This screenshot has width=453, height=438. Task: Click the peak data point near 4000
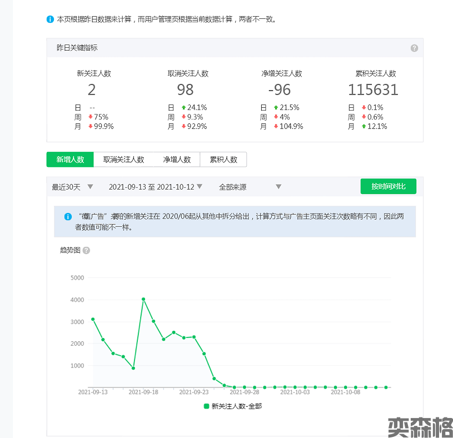pos(143,299)
